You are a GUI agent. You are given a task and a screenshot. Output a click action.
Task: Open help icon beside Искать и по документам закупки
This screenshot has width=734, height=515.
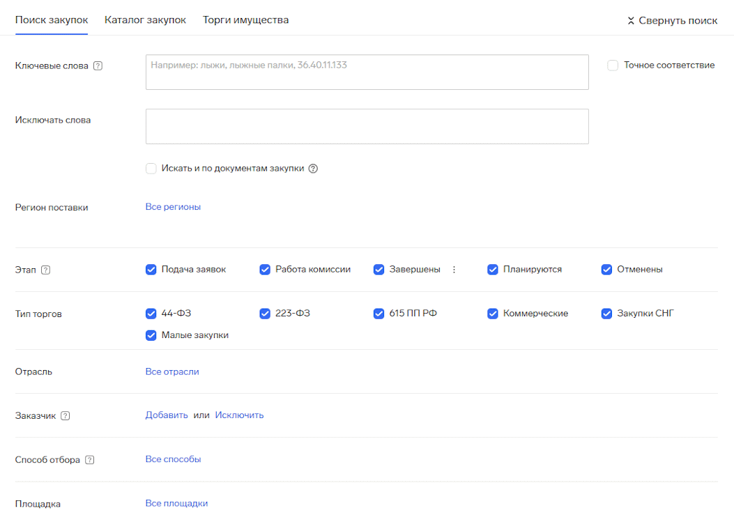coord(313,169)
